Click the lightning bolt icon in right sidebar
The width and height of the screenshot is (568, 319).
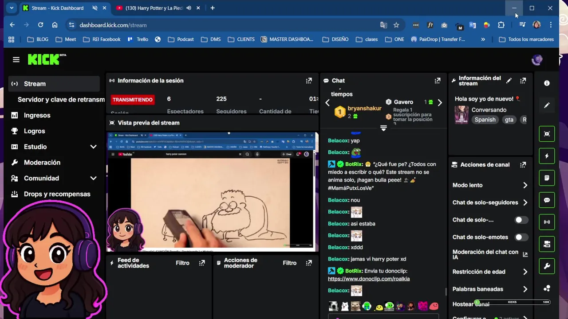tap(547, 156)
